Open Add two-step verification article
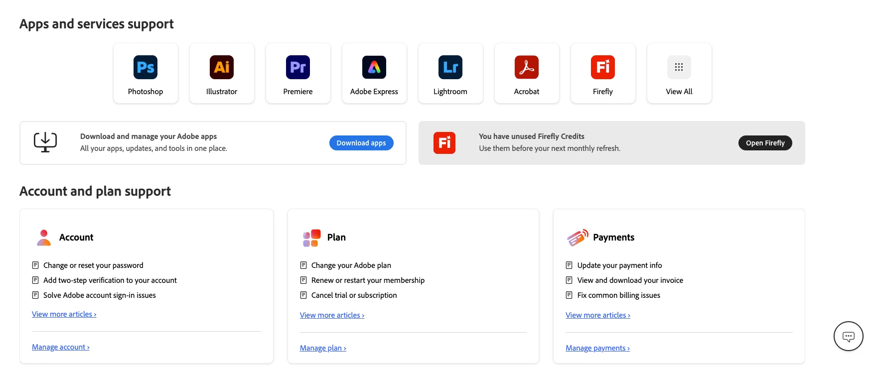The height and width of the screenshot is (374, 874). 110,280
